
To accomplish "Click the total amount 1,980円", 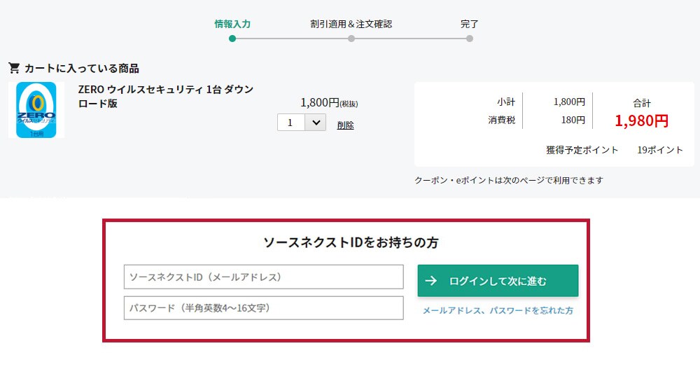I will click(641, 120).
